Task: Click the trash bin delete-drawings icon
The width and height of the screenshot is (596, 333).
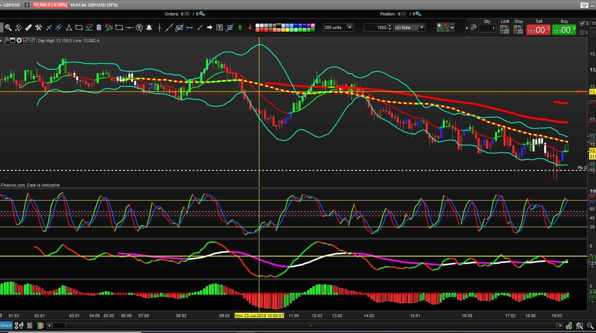Action: (99, 27)
